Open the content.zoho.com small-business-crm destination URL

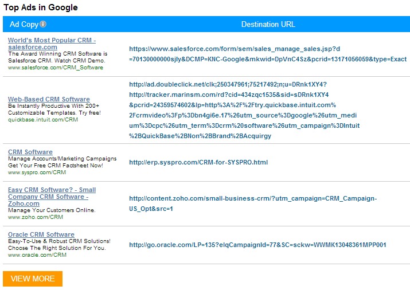(x=252, y=203)
